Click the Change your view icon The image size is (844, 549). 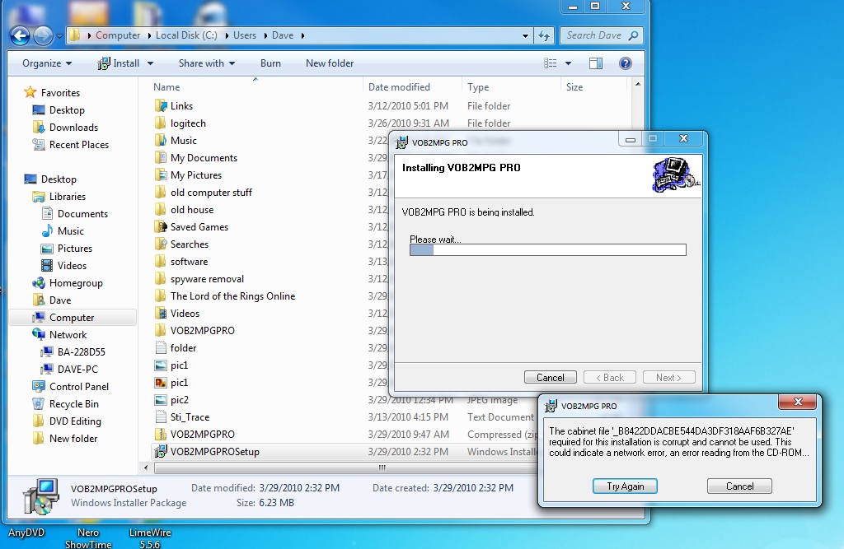pyautogui.click(x=550, y=63)
